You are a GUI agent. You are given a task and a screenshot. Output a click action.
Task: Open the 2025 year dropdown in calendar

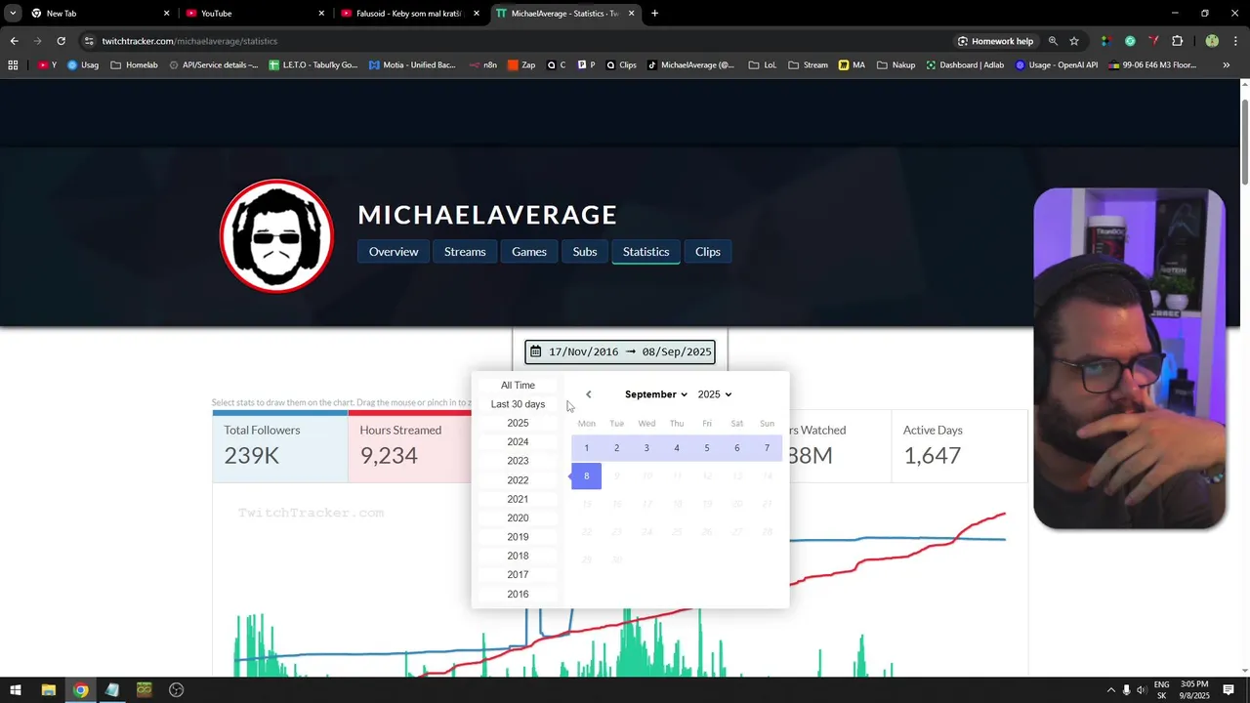715,394
